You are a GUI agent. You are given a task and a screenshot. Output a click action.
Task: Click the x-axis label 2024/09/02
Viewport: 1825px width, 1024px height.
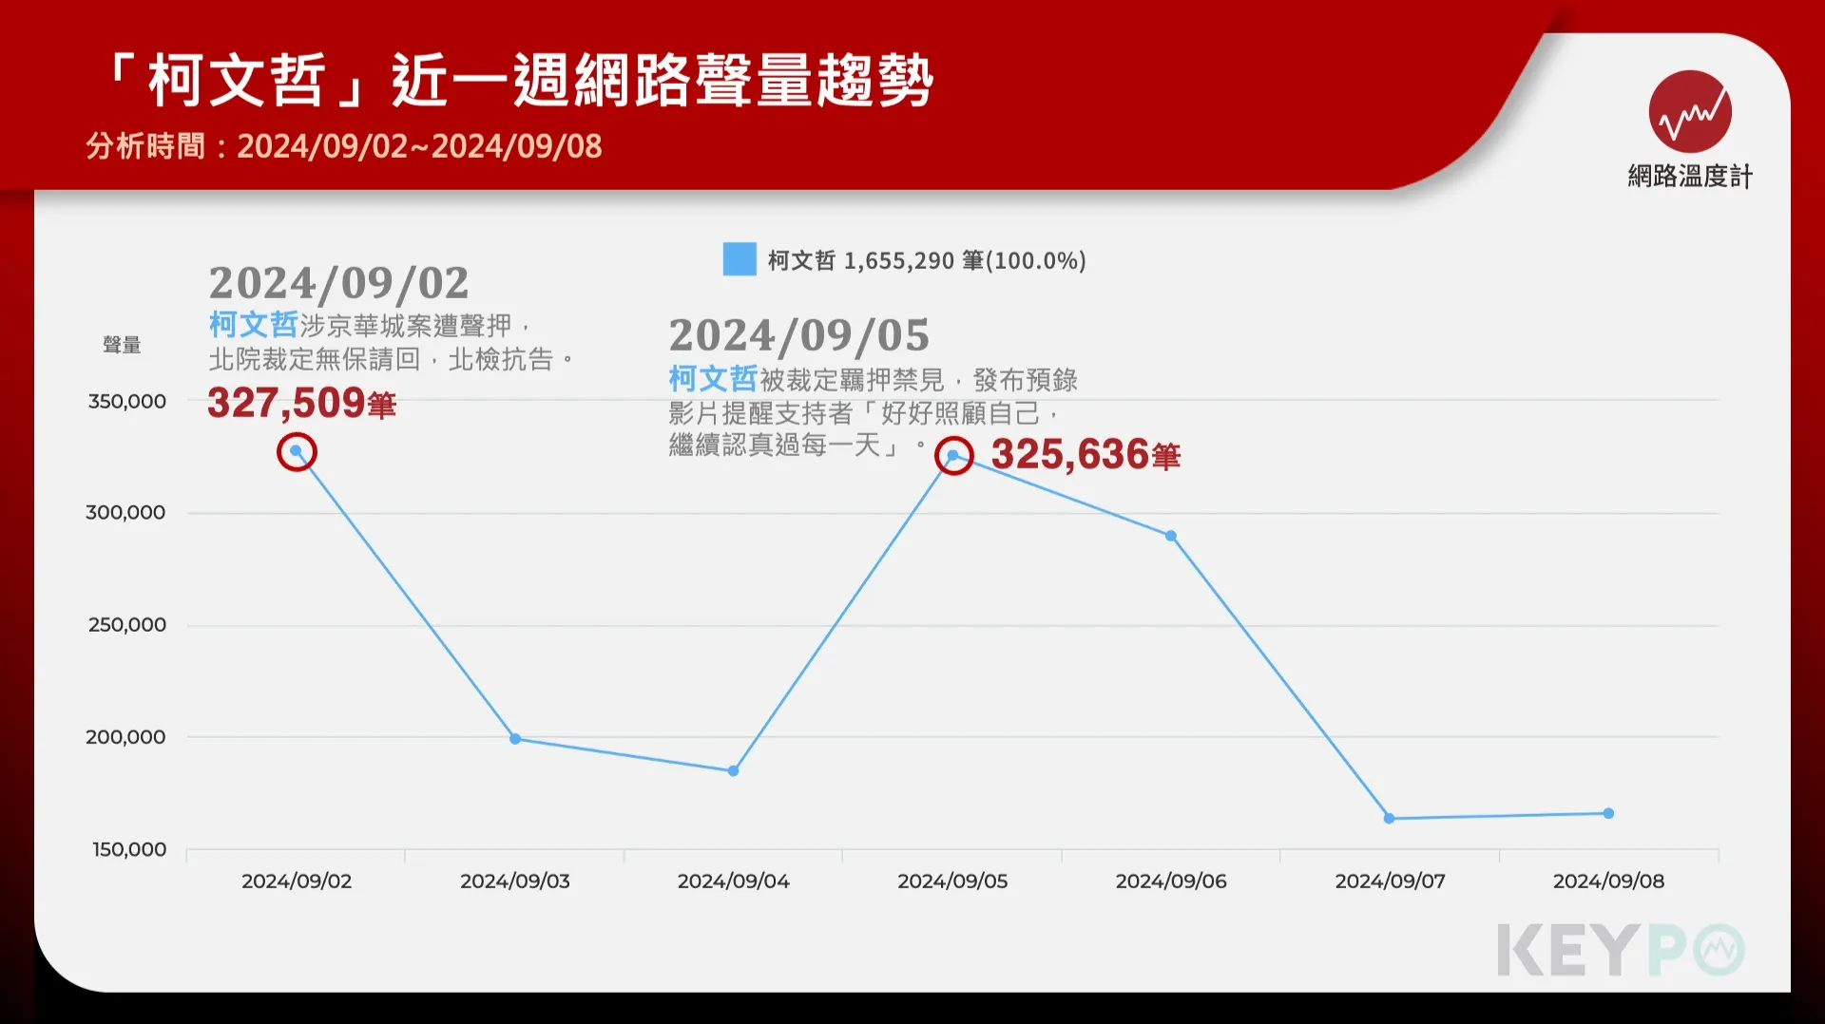(297, 882)
